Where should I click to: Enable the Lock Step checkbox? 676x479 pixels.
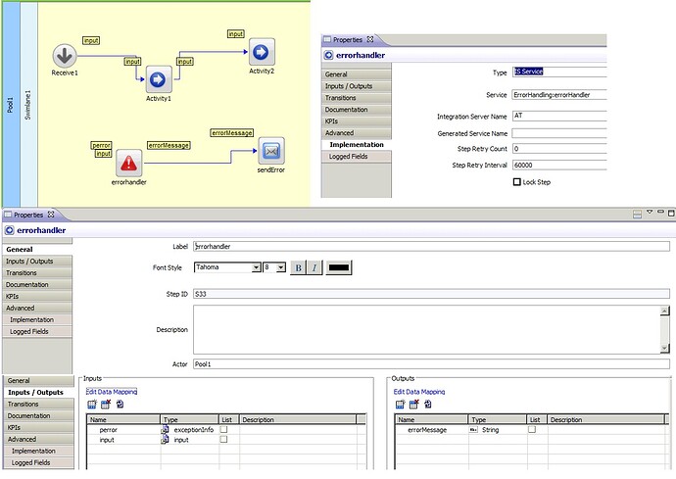[x=517, y=182]
